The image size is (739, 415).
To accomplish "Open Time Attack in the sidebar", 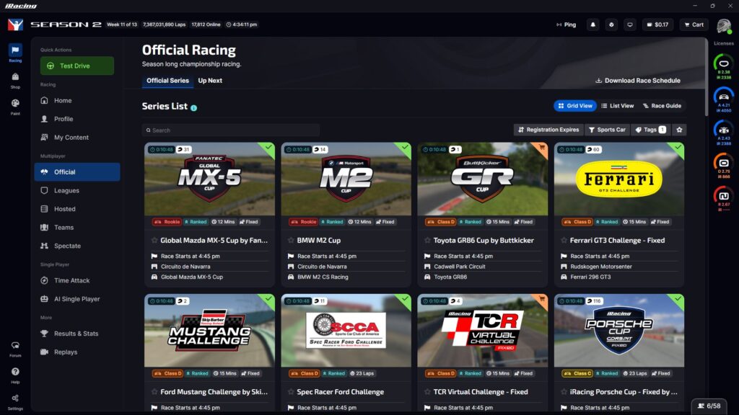I will tap(76, 280).
